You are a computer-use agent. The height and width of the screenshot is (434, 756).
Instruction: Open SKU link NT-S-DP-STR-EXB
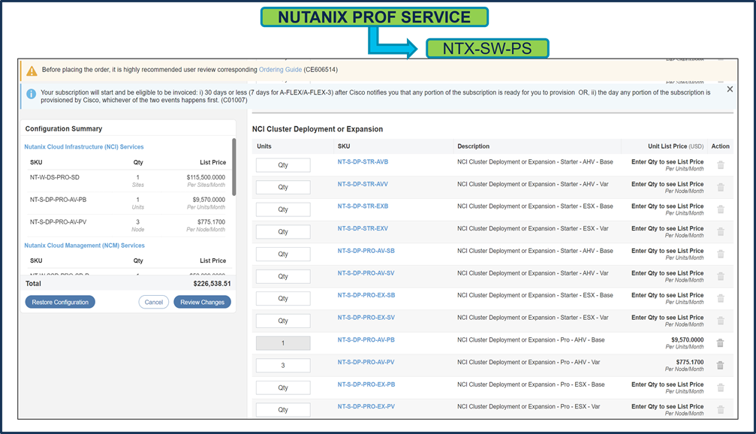[363, 206]
